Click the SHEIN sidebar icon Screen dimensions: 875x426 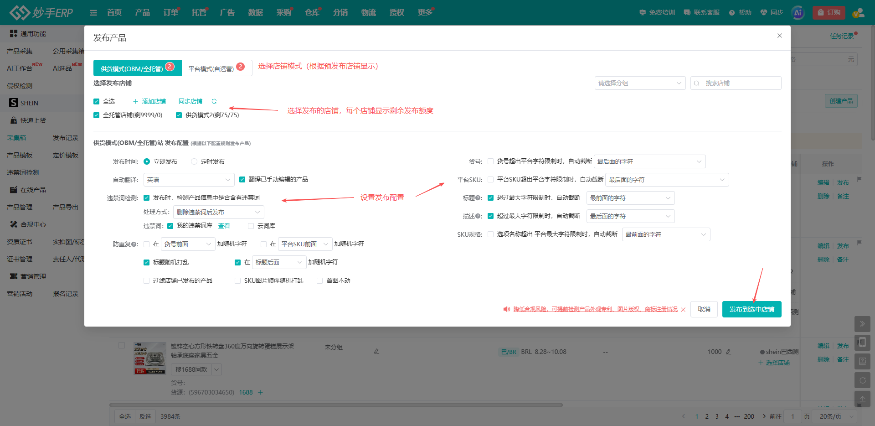pyautogui.click(x=14, y=103)
